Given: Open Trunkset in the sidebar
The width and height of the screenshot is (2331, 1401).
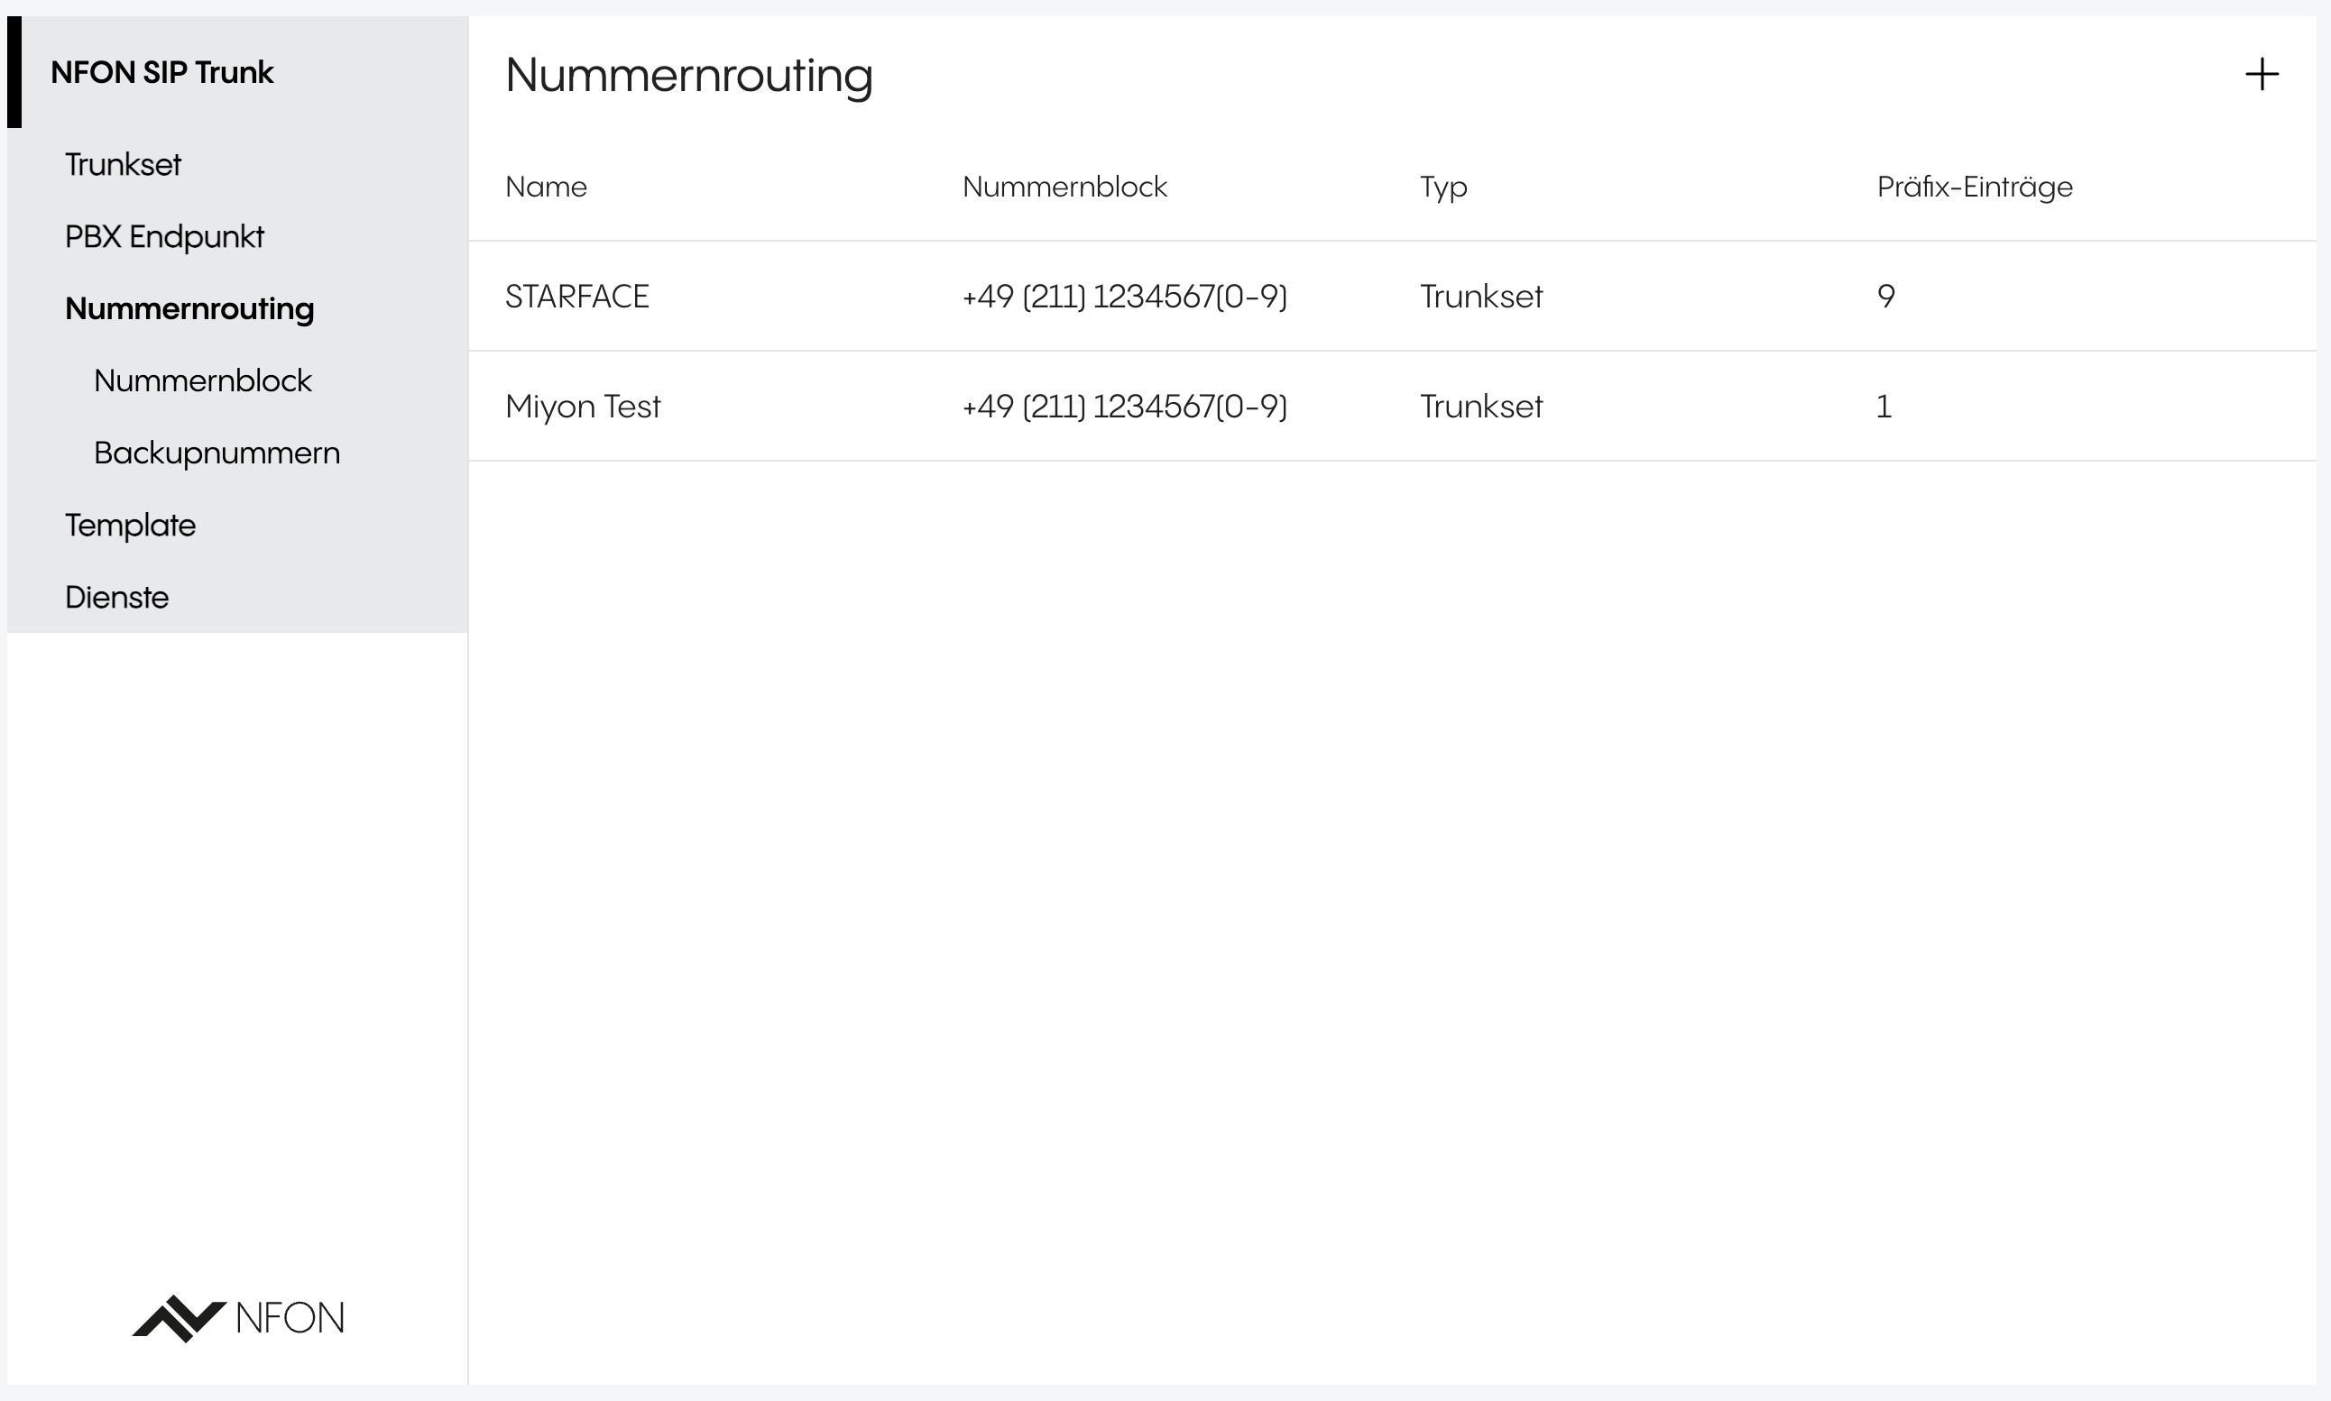Looking at the screenshot, I should pyautogui.click(x=123, y=164).
